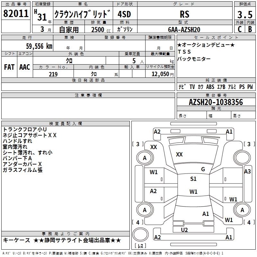Select inspector note アンダーカバーX
The width and height of the screenshot is (257, 257).
tap(22, 164)
